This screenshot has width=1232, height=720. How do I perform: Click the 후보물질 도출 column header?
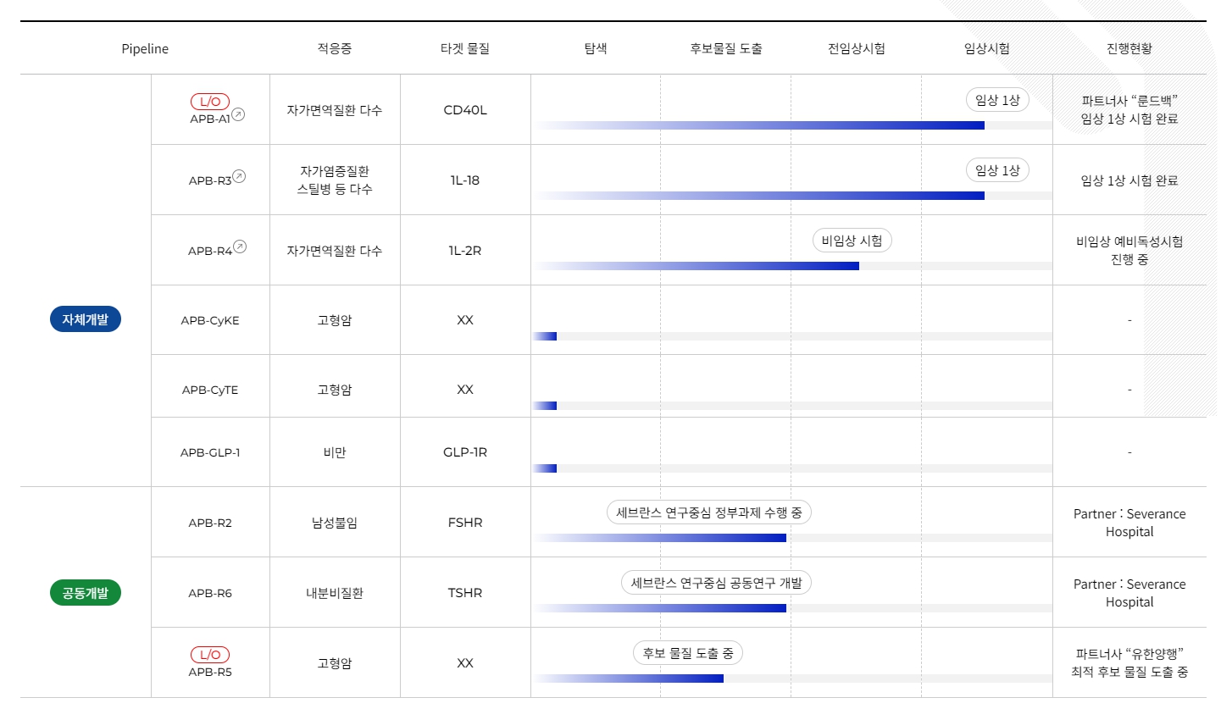726,49
